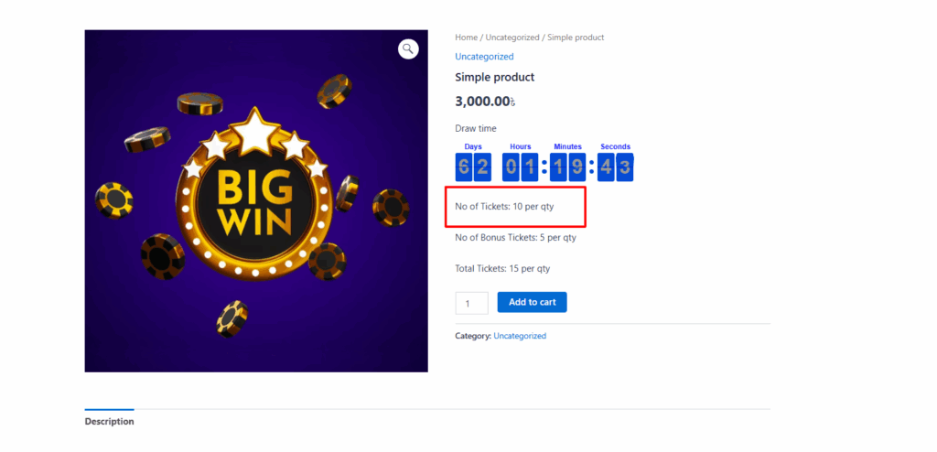937x452 pixels.
Task: Open the Big Win product image
Action: click(x=256, y=201)
